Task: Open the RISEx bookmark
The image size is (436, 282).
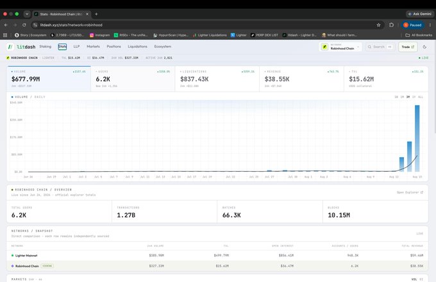Action: (x=131, y=35)
